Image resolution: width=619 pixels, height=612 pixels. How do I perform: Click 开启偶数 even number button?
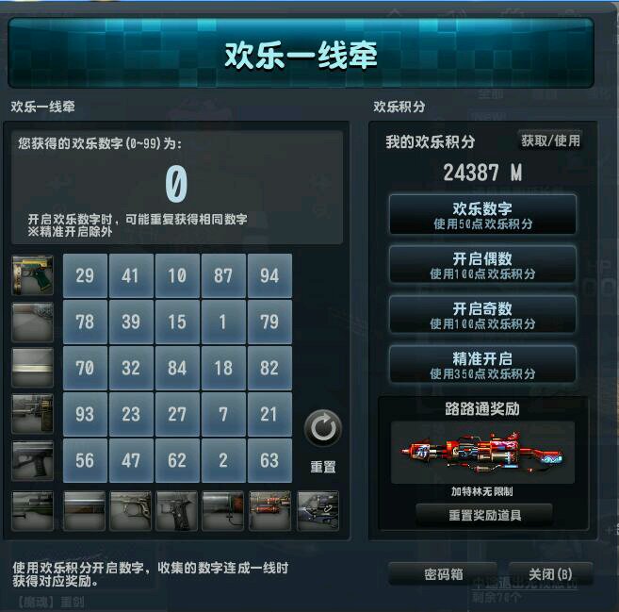(482, 265)
